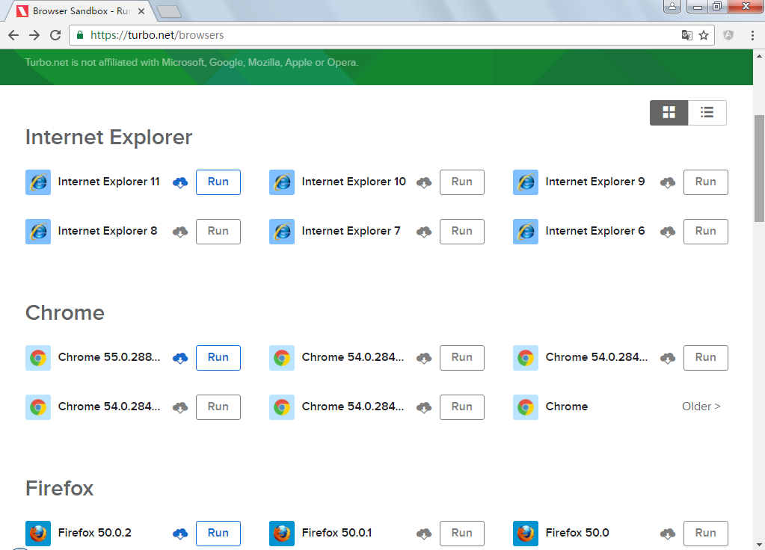Click the Internet Explorer 11 browser icon
The width and height of the screenshot is (765, 550).
38,182
